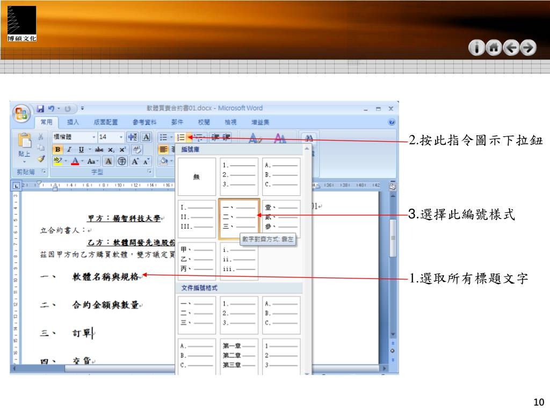
Task: Open the 常用 ribbon tab
Action: coord(46,122)
